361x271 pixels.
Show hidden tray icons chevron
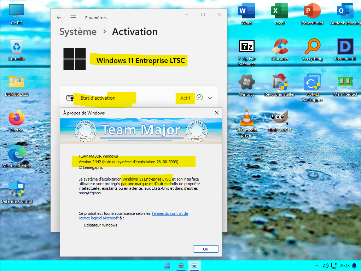point(317,266)
